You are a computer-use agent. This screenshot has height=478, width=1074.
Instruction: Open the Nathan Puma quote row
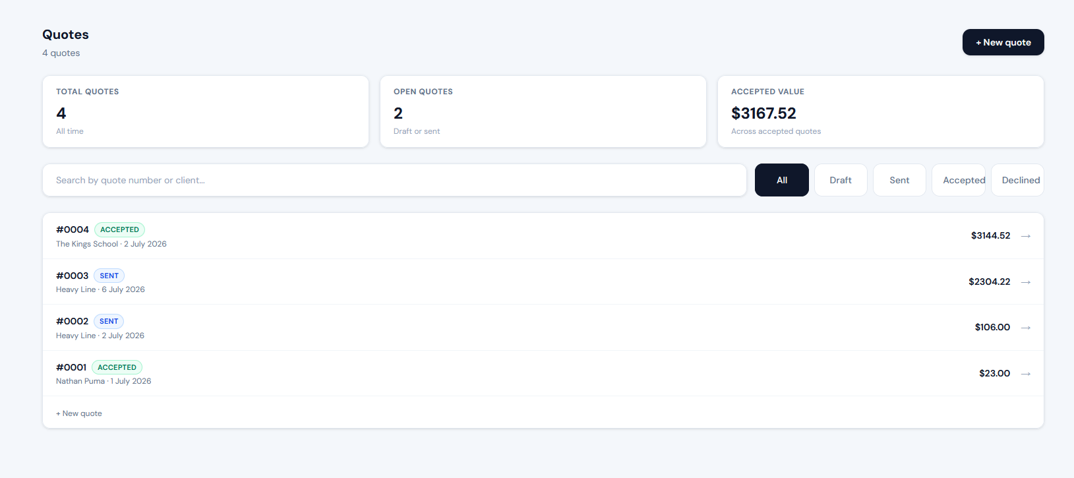tap(543, 373)
